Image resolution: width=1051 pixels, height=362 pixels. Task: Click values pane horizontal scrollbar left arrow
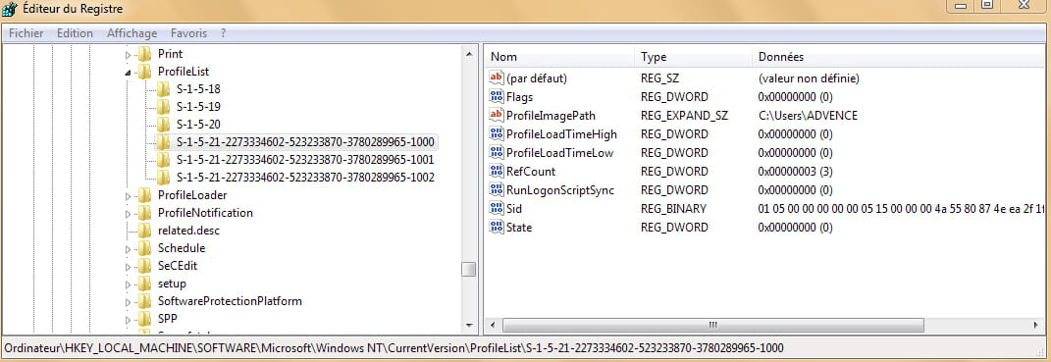click(493, 325)
